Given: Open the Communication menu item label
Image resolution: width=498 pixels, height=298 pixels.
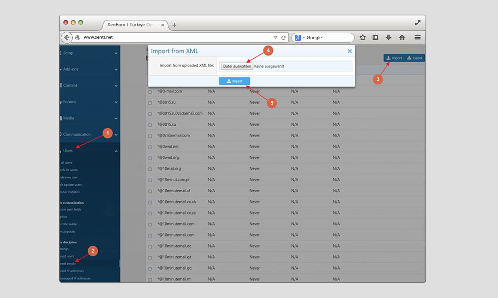Looking at the screenshot, I should pyautogui.click(x=77, y=134).
